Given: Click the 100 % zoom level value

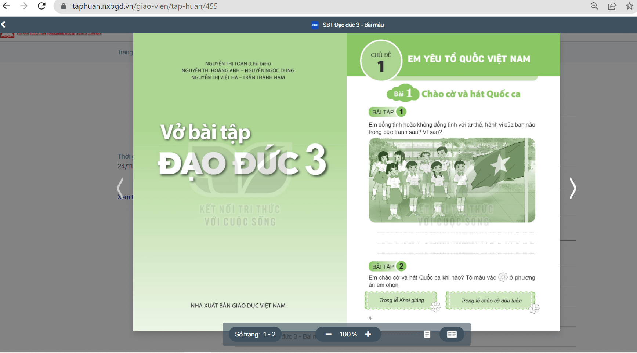Looking at the screenshot, I should [348, 334].
